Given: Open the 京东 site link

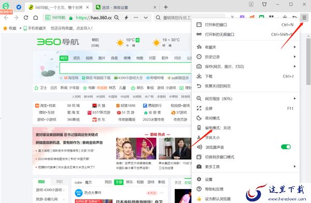Looking at the screenshot, I should [99, 120].
